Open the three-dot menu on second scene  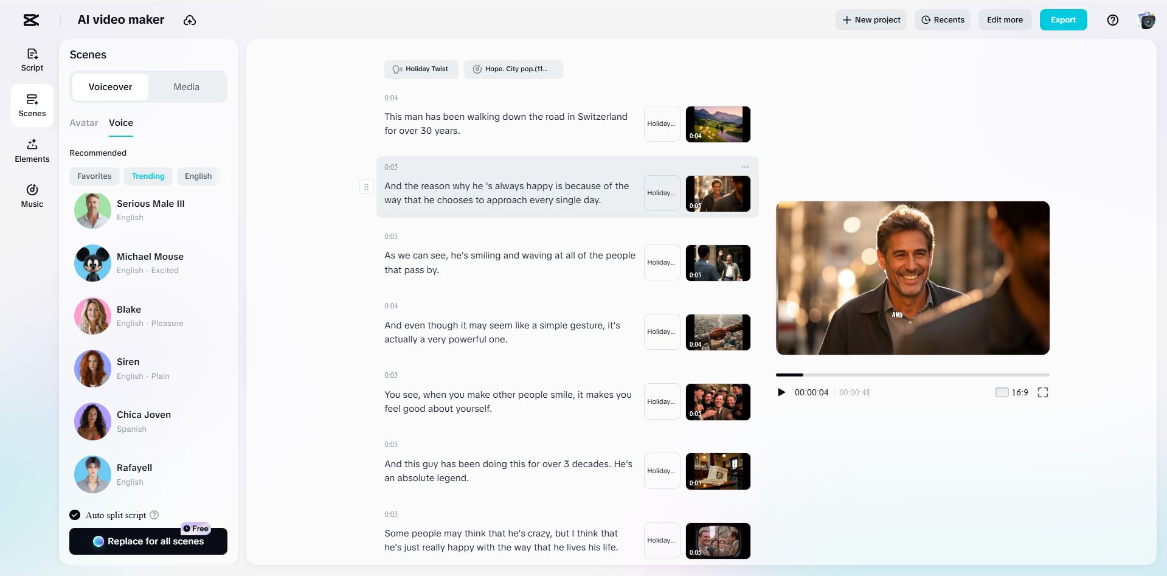(745, 167)
